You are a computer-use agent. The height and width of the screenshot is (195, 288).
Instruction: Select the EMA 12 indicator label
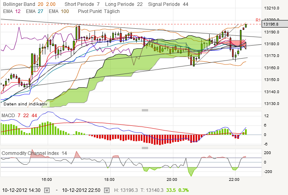click(x=12, y=11)
